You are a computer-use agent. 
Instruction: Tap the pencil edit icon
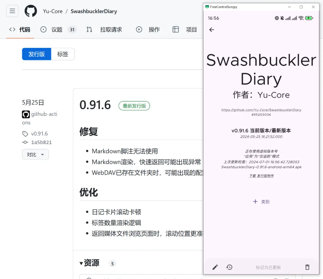click(215, 267)
